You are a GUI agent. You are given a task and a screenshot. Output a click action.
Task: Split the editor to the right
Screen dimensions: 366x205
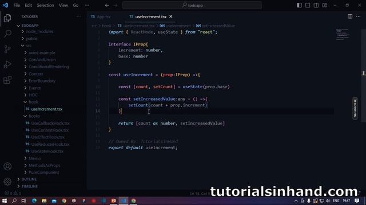pyautogui.click(x=350, y=17)
